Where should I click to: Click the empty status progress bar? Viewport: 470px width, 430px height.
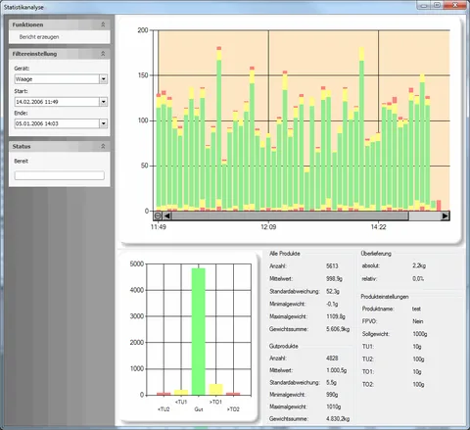click(x=60, y=175)
